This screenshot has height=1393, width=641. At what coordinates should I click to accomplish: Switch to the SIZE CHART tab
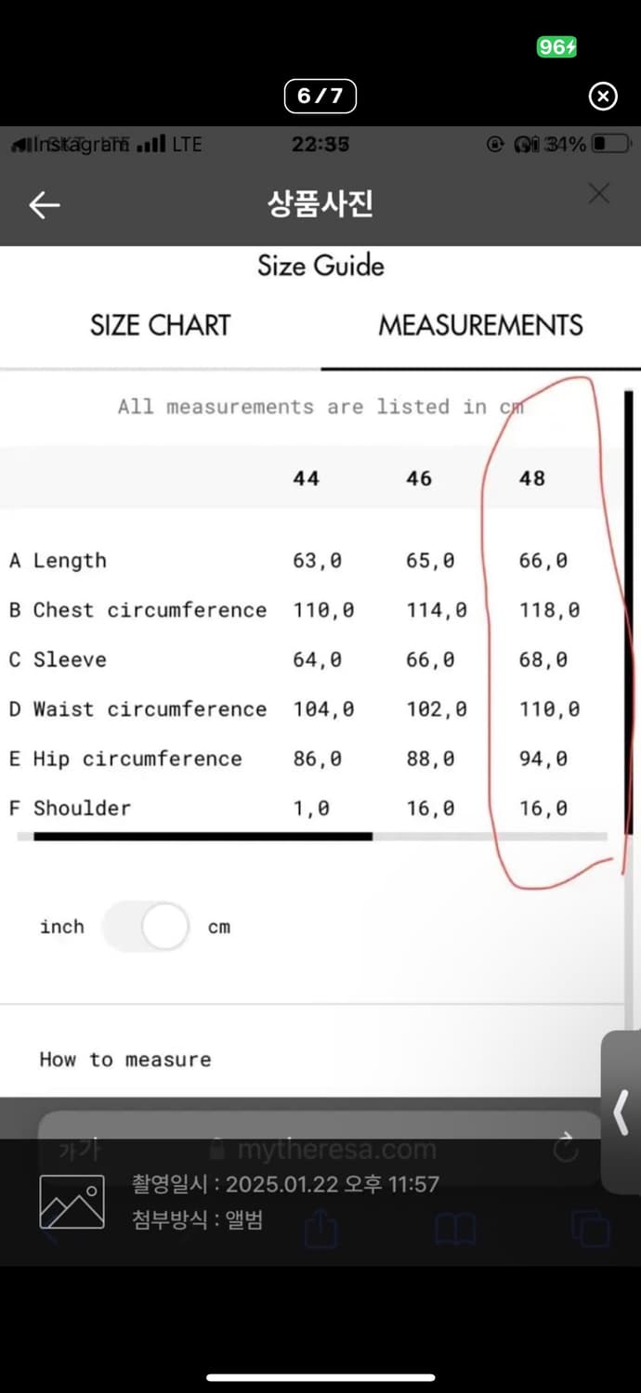[160, 325]
